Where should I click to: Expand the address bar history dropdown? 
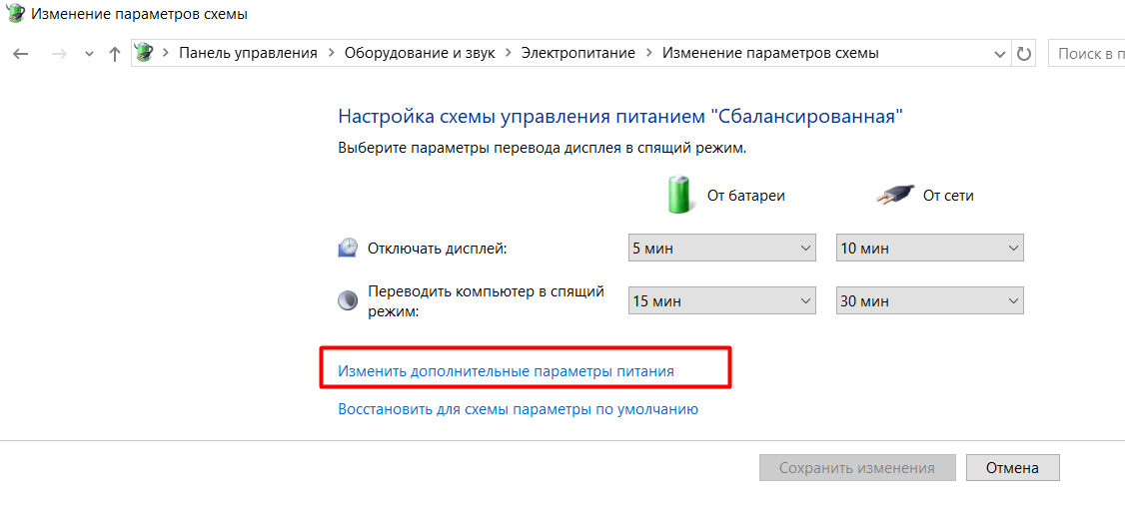click(x=999, y=54)
